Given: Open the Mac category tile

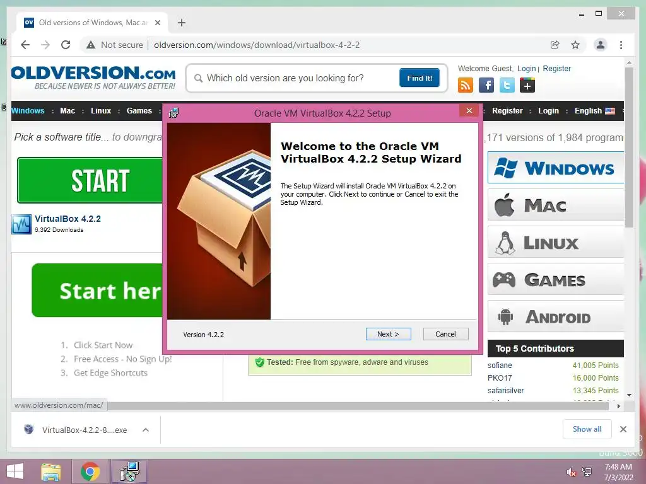Looking at the screenshot, I should click(x=556, y=205).
